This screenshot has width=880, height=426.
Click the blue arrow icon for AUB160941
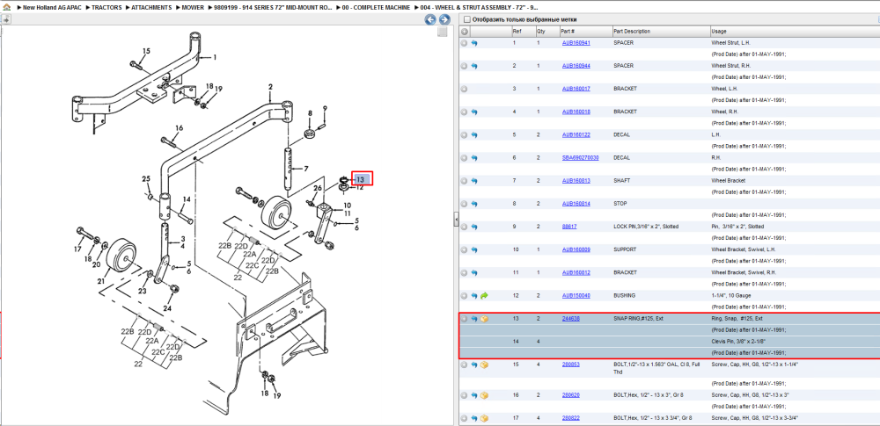474,43
